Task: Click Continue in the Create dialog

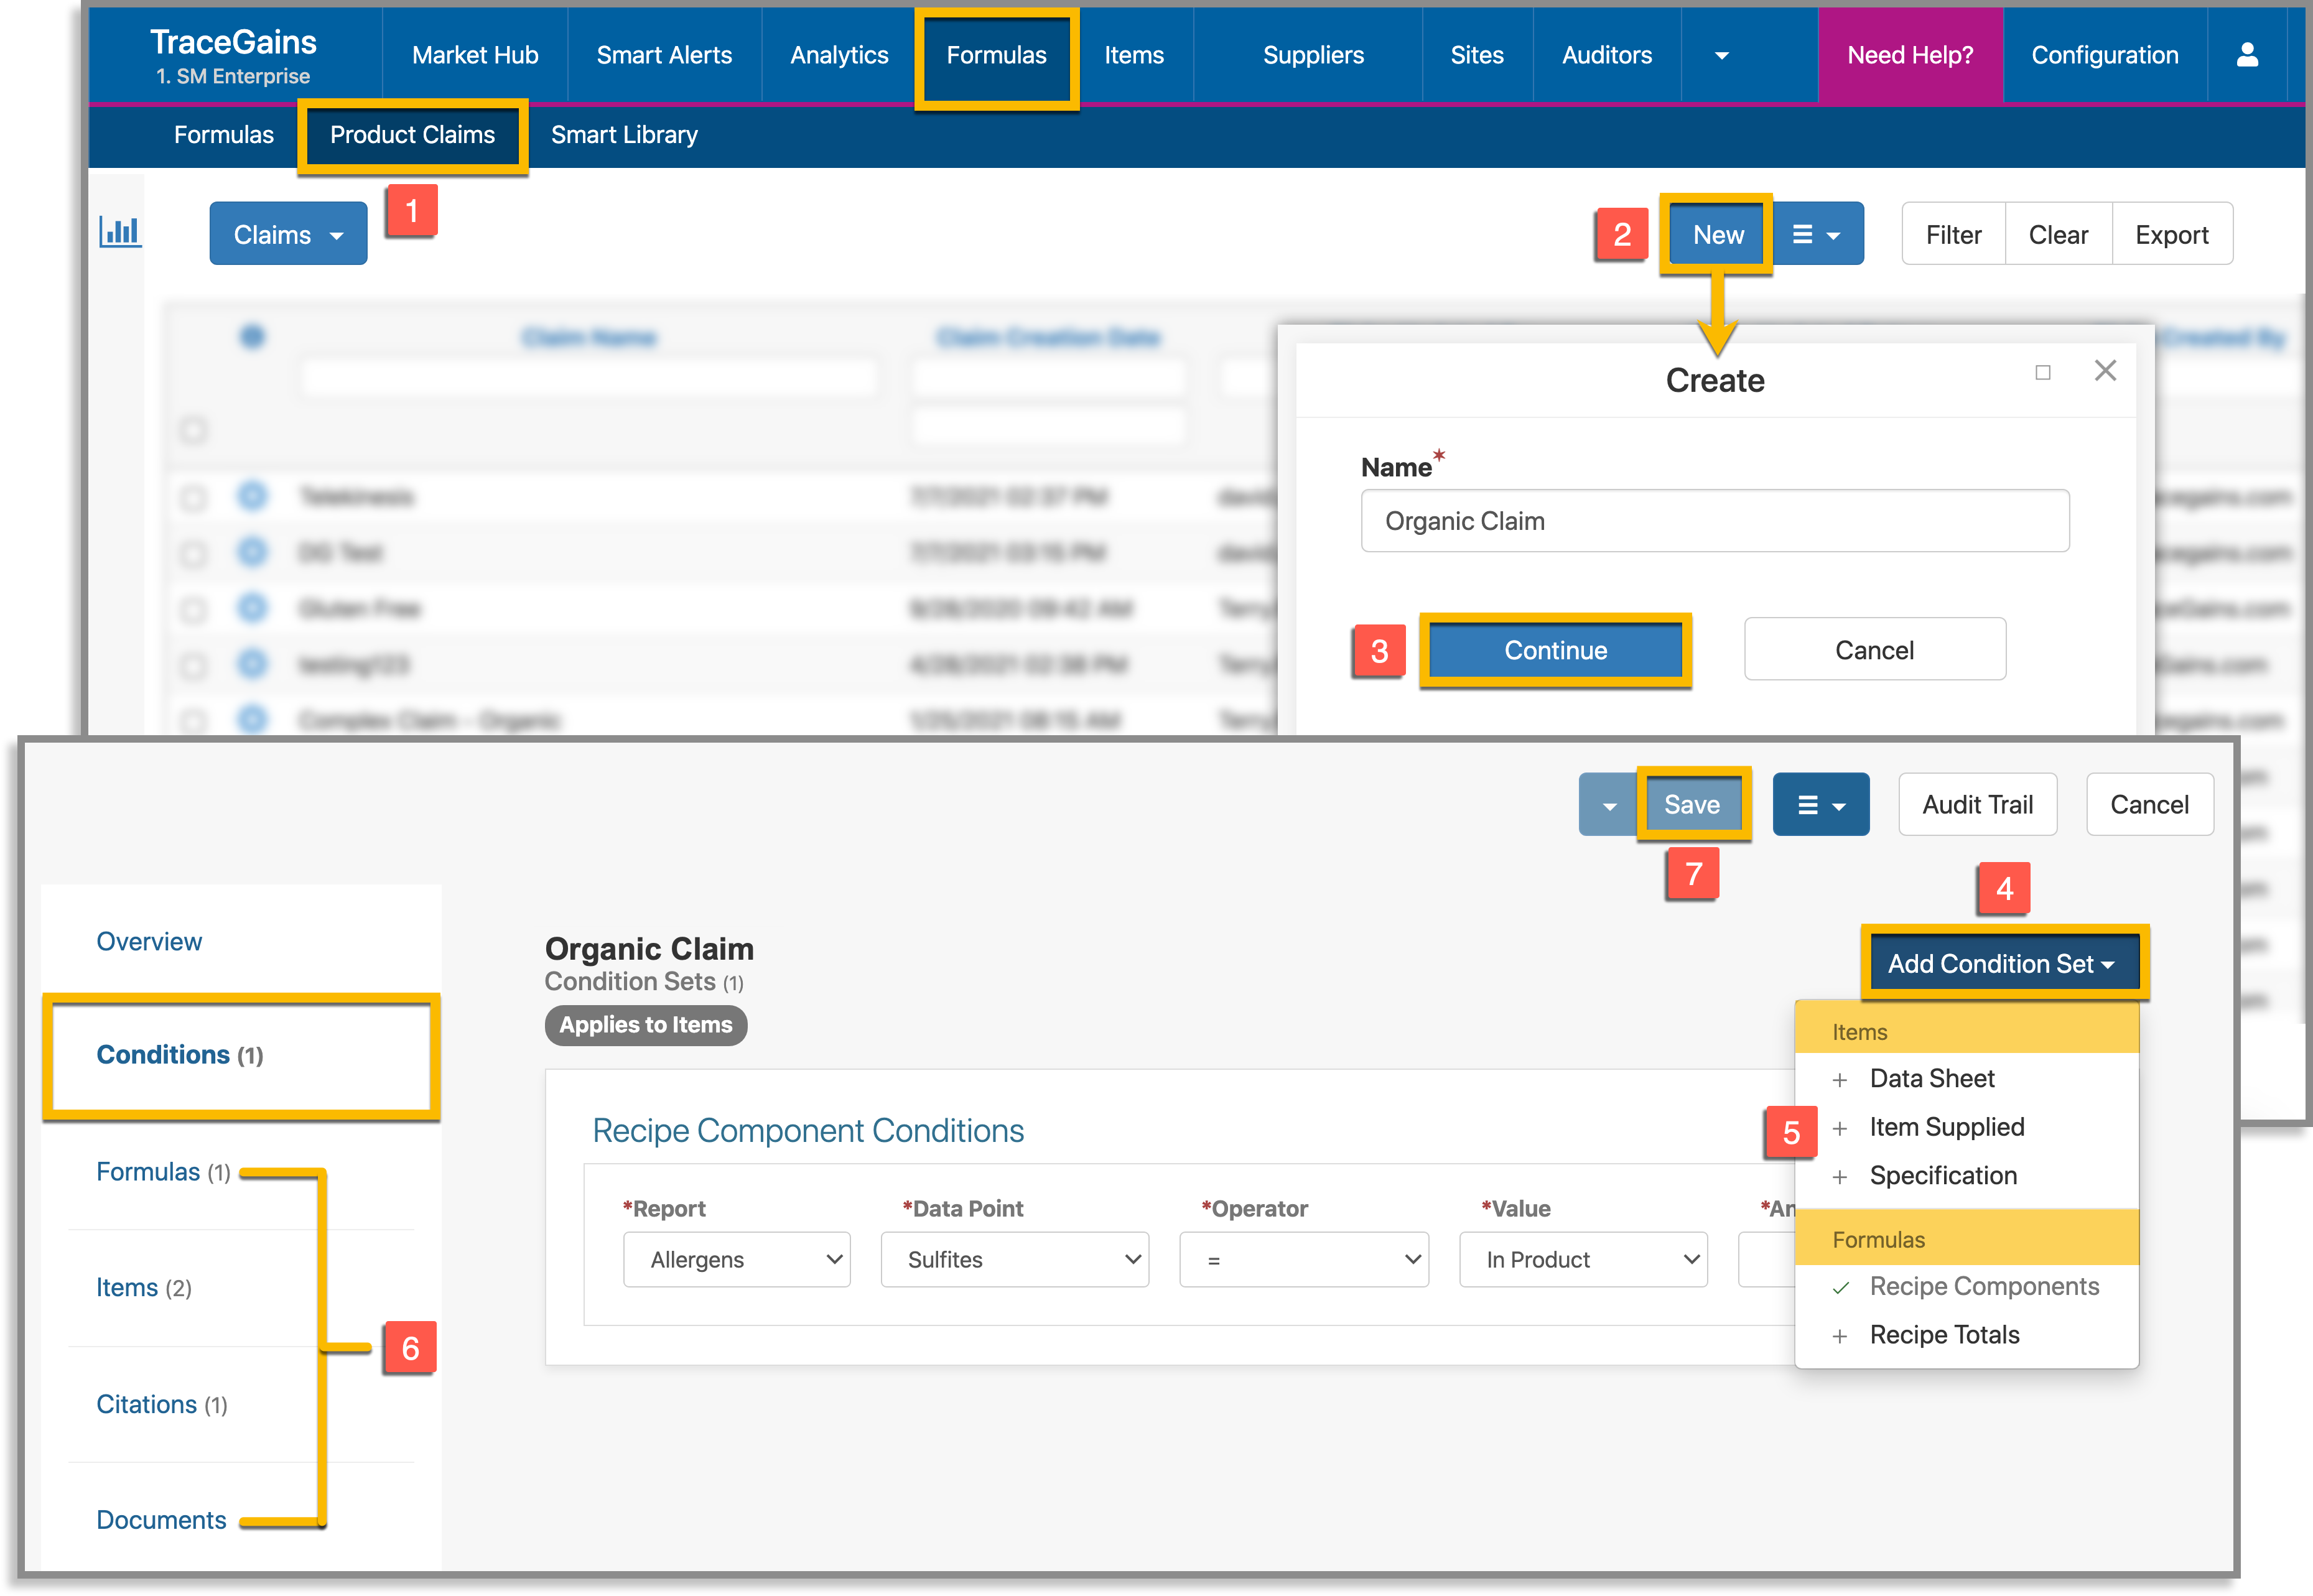Action: tap(1555, 651)
